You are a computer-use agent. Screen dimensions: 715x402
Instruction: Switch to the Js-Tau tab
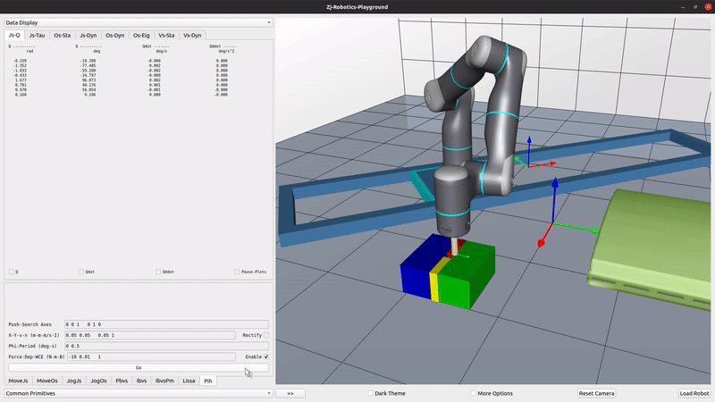click(x=38, y=35)
